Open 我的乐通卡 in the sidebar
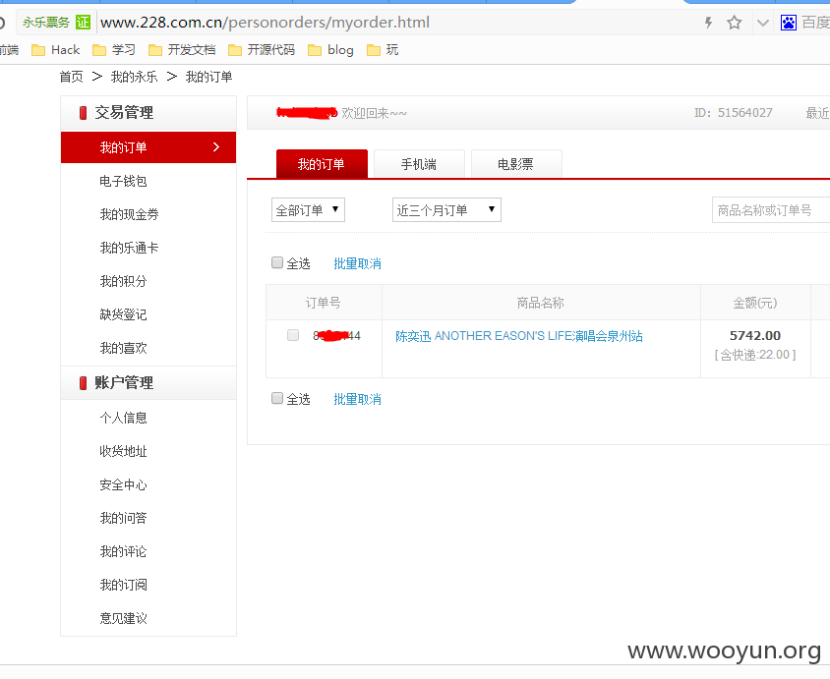This screenshot has width=830, height=679. (129, 248)
